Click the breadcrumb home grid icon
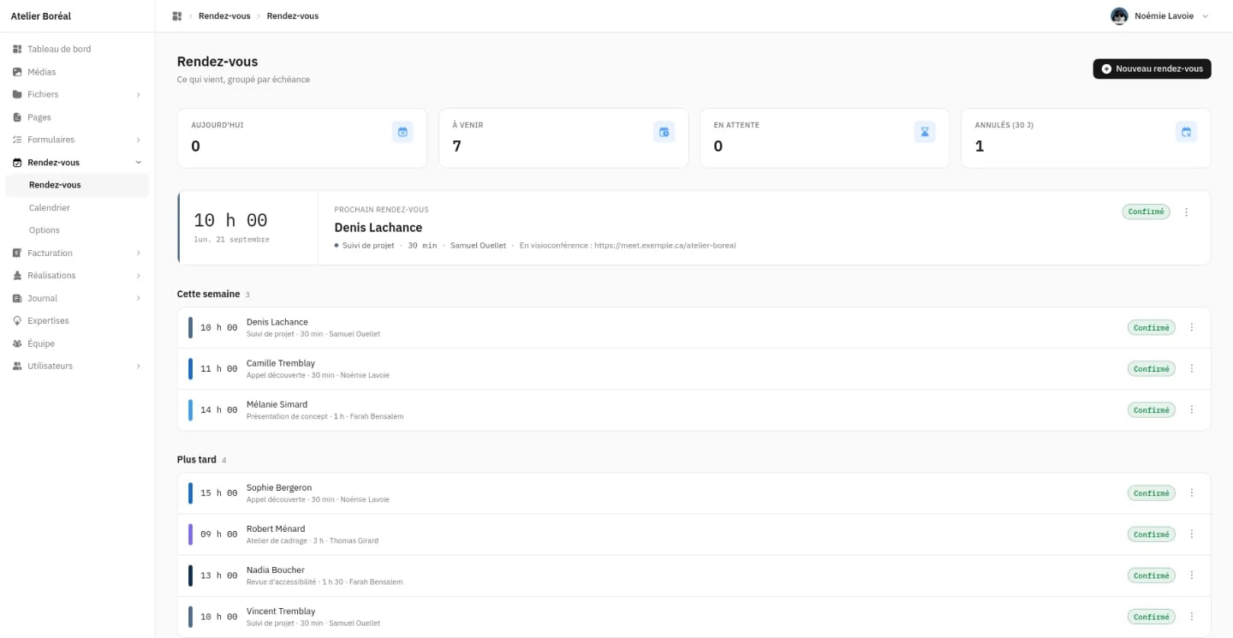The image size is (1233, 638). pos(177,16)
